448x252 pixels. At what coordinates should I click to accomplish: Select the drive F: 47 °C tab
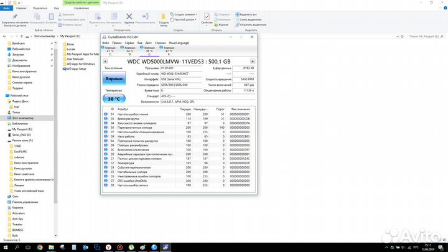pos(169,51)
